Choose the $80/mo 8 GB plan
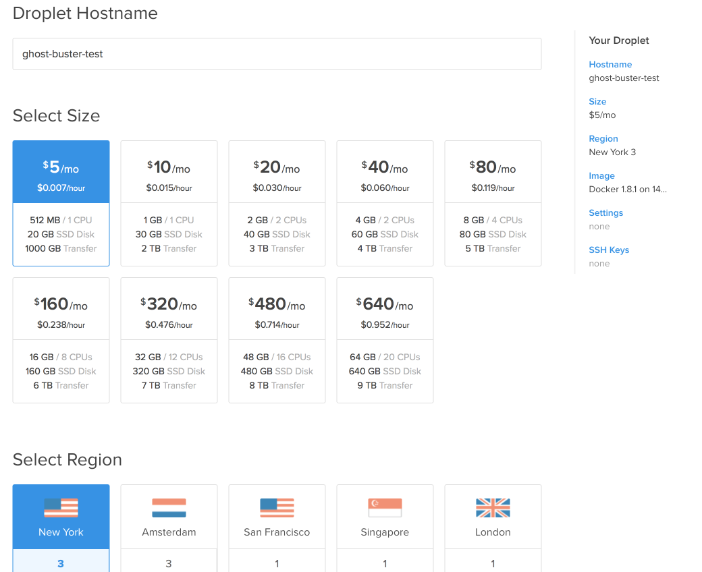 (493, 202)
